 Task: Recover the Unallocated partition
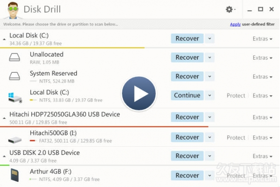pyautogui.click(x=187, y=57)
